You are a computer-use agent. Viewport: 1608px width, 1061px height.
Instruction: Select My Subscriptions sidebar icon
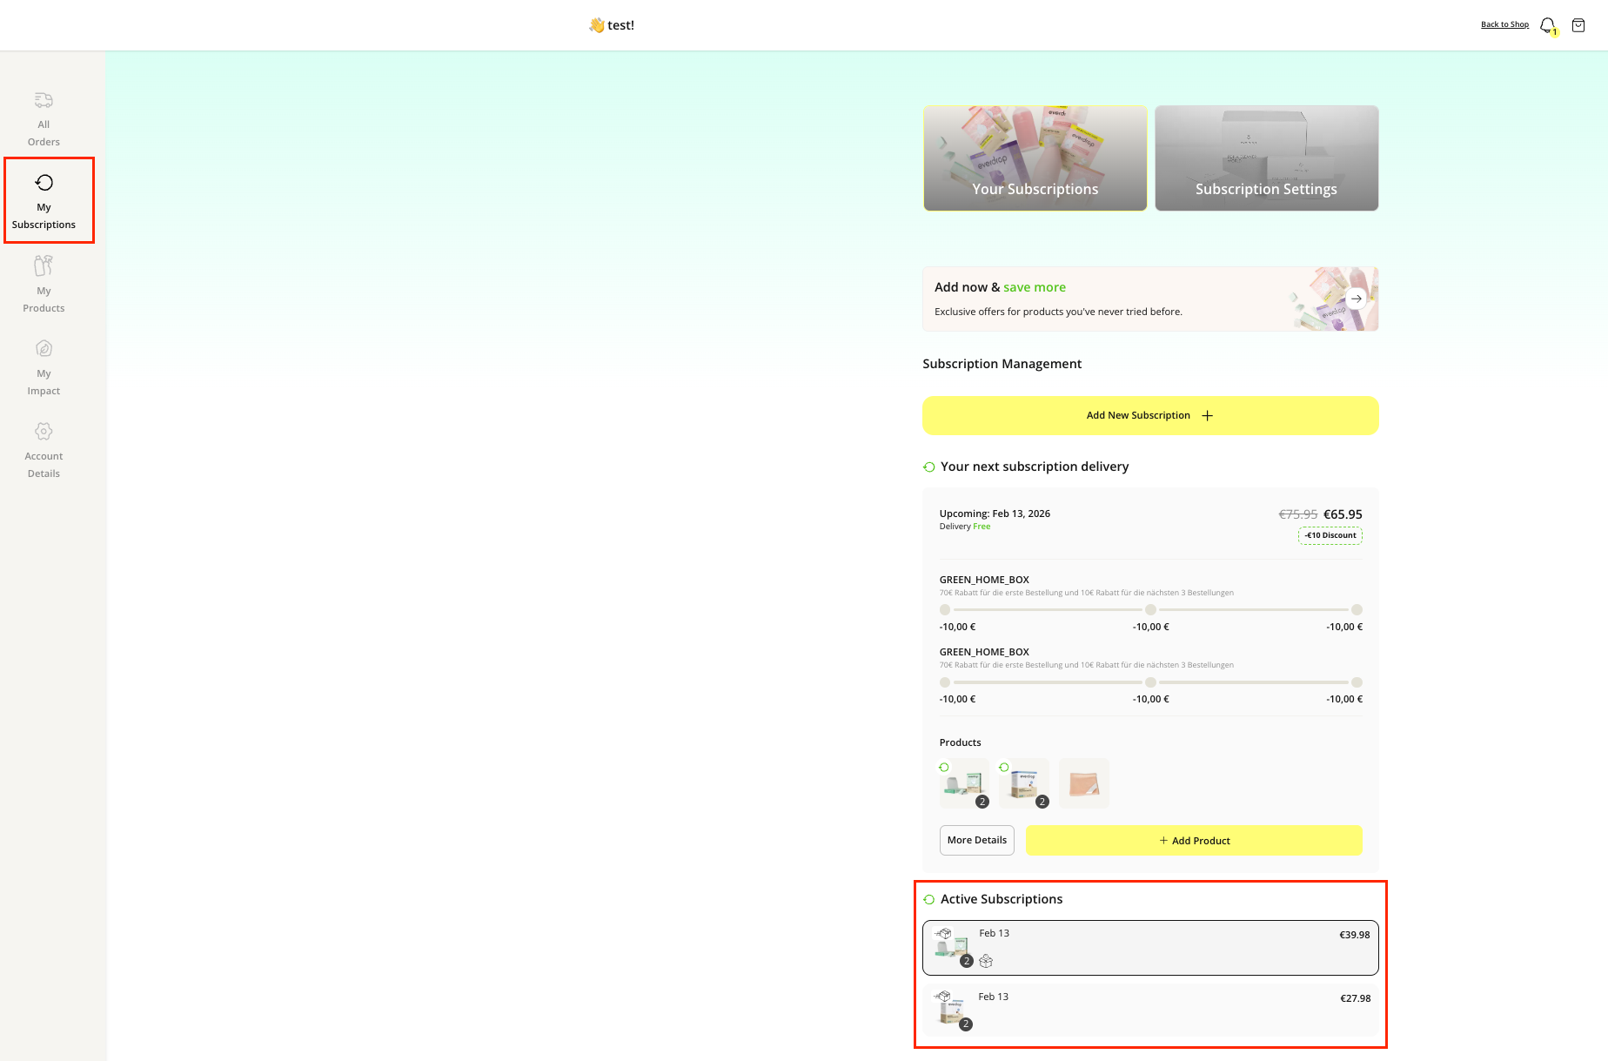pos(44,183)
